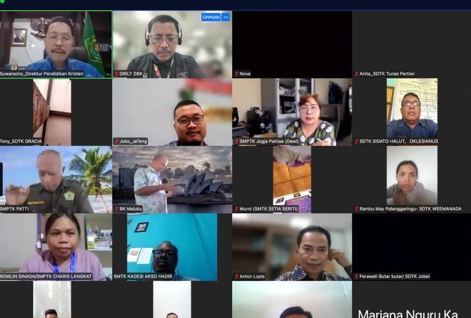Image resolution: width=471 pixels, height=318 pixels.
Task: Click the muted mic icon by SMPTK Jogja Patriae
Action: tap(236, 141)
